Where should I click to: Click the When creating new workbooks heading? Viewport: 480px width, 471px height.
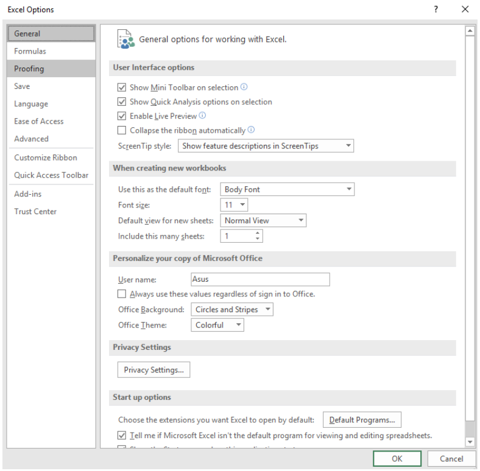tap(169, 168)
